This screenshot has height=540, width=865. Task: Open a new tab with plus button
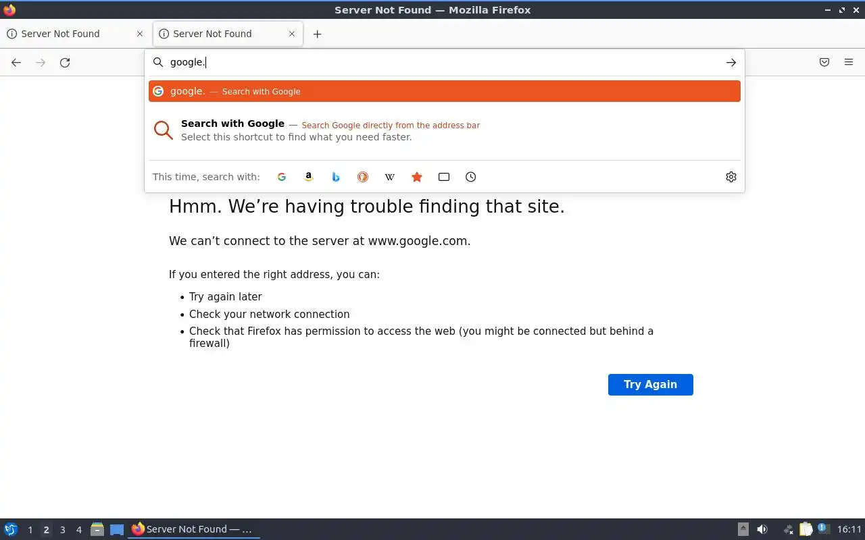click(317, 34)
